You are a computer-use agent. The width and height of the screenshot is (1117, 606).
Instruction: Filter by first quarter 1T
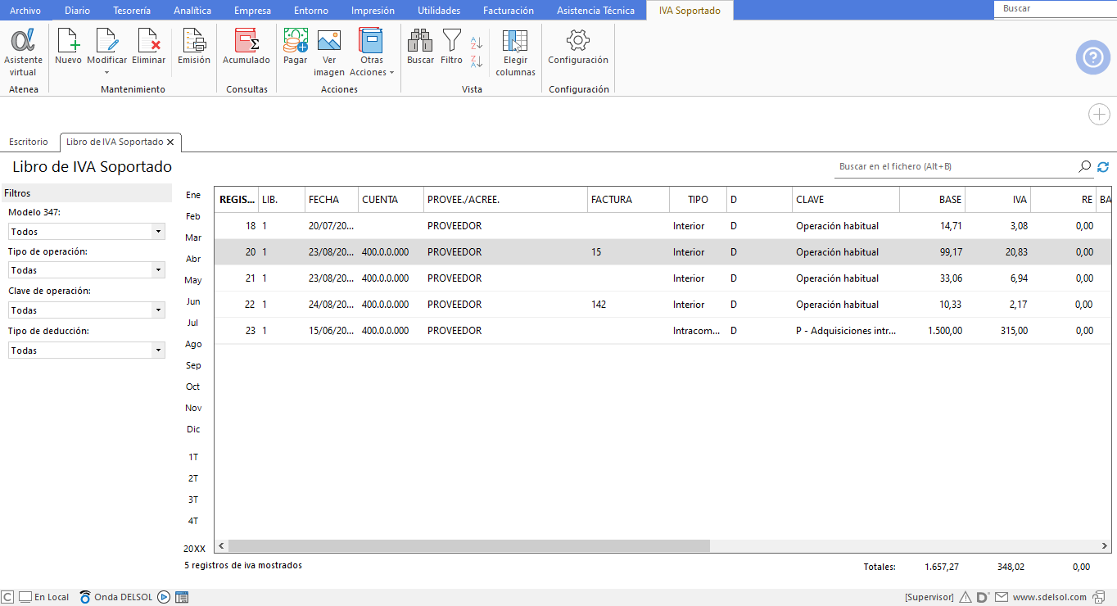(193, 457)
